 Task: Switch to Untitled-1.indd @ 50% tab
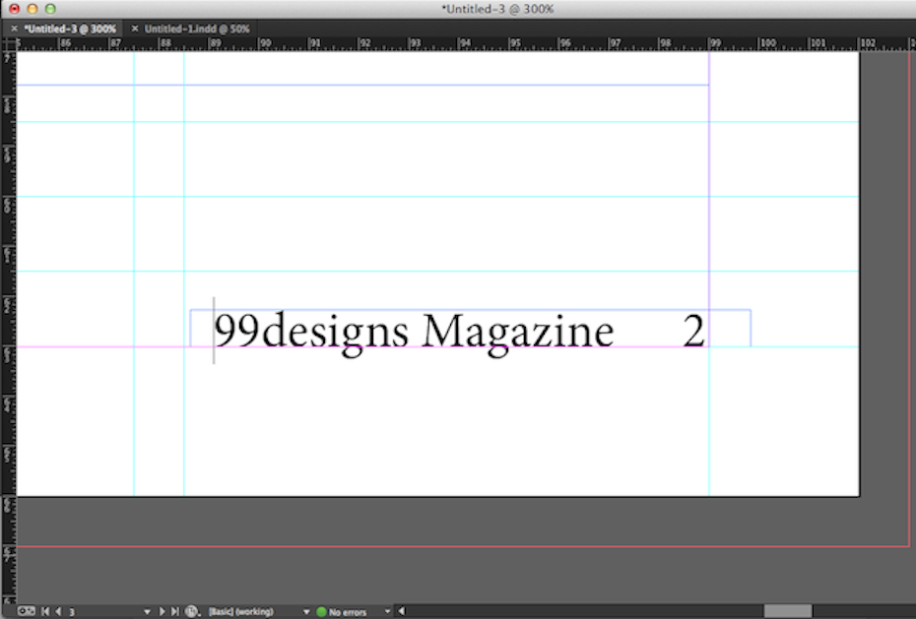point(197,29)
